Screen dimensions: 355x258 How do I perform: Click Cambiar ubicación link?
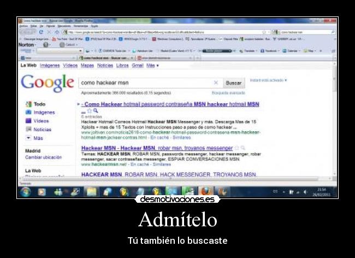[x=43, y=157]
